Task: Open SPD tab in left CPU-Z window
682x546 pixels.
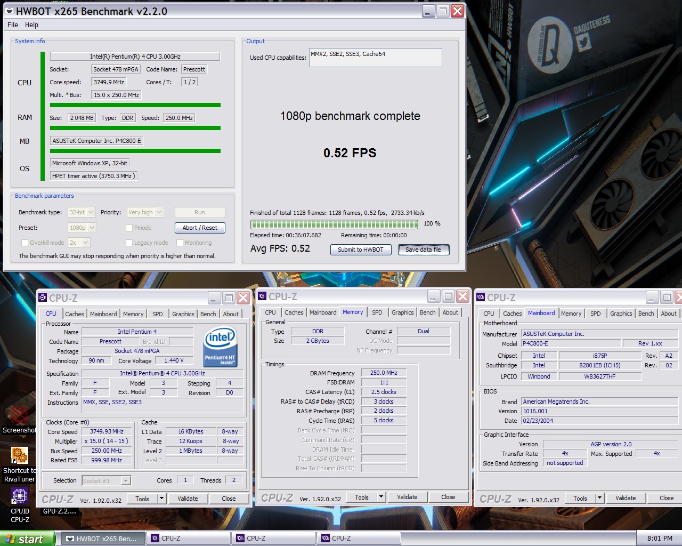Action: coord(158,314)
